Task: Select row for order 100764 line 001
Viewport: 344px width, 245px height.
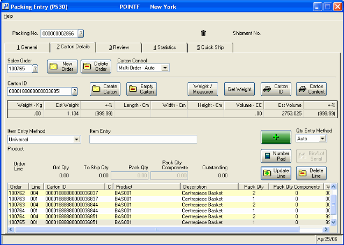Action: pos(169,211)
